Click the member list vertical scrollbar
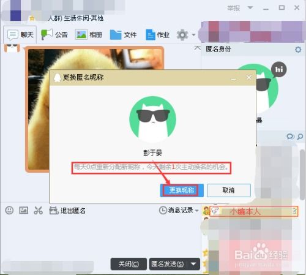The image size is (306, 275). point(303,175)
